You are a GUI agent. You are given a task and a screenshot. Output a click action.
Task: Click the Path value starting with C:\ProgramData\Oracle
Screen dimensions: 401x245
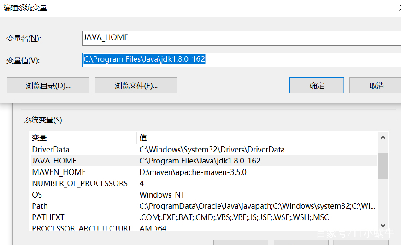pos(257,206)
